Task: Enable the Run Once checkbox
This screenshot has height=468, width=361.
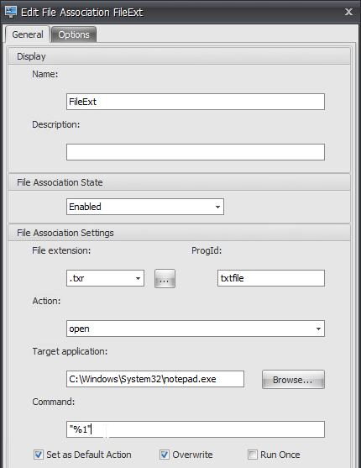Action: tap(253, 455)
